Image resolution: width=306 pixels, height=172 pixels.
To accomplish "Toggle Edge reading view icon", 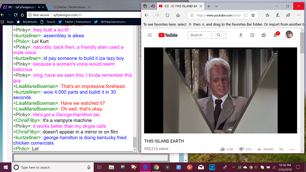I will coord(246,15).
